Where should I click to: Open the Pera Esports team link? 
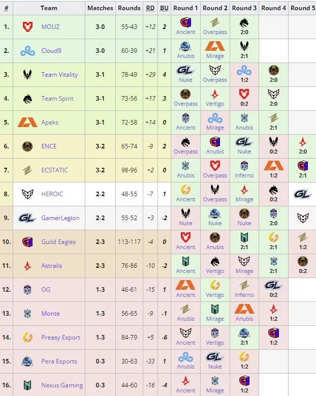click(59, 361)
